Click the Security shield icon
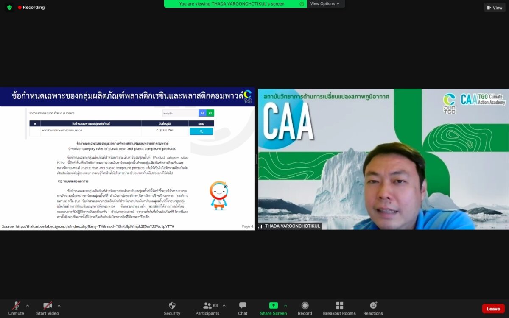The height and width of the screenshot is (318, 509). point(172,306)
